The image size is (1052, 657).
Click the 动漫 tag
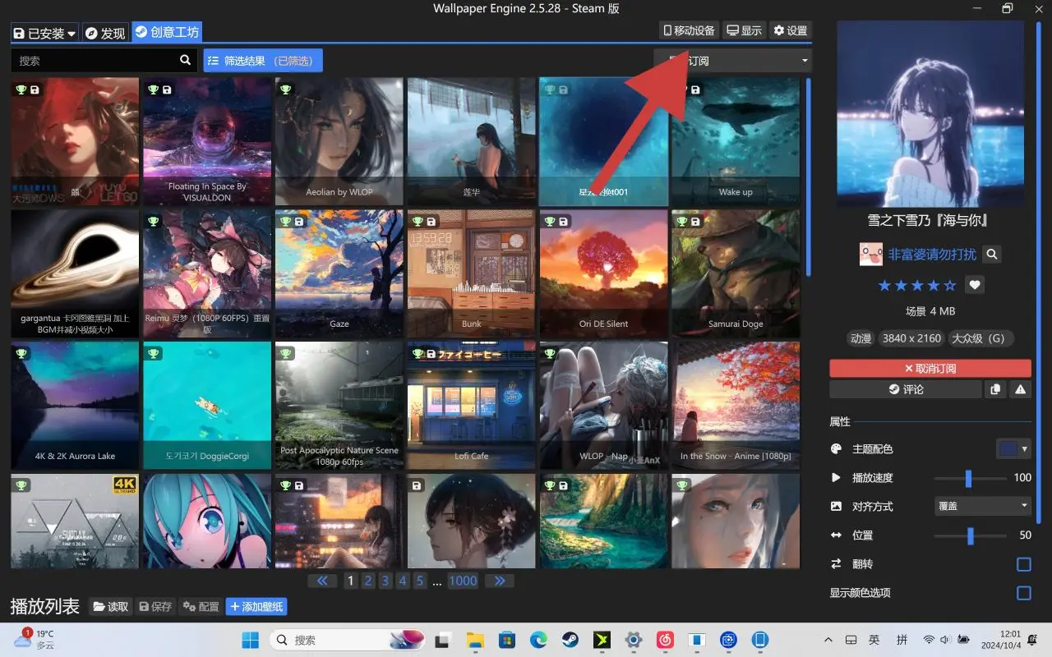(x=861, y=338)
